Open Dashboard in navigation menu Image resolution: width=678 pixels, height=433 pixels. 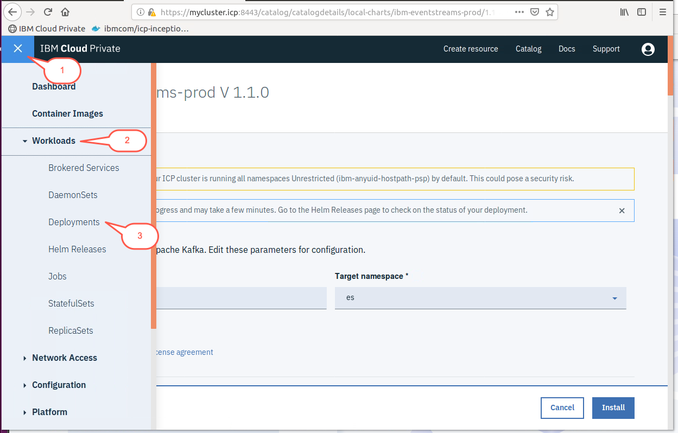[54, 86]
